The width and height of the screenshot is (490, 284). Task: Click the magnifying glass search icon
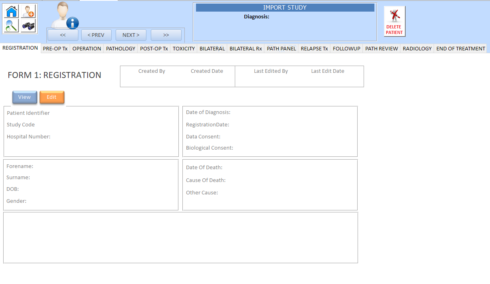(x=12, y=26)
